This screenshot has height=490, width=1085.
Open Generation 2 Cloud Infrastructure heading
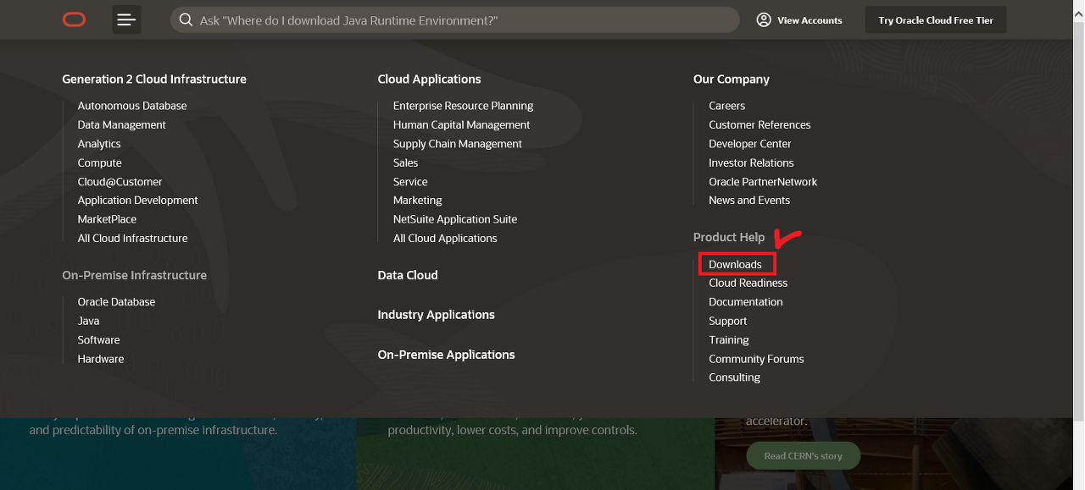pos(154,79)
